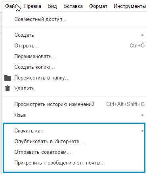Image resolution: width=147 pixels, height=174 pixels.
Task: Open the Инструменты menu
Action: coord(130,6)
